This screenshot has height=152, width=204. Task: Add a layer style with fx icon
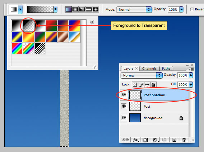click(x=135, y=140)
